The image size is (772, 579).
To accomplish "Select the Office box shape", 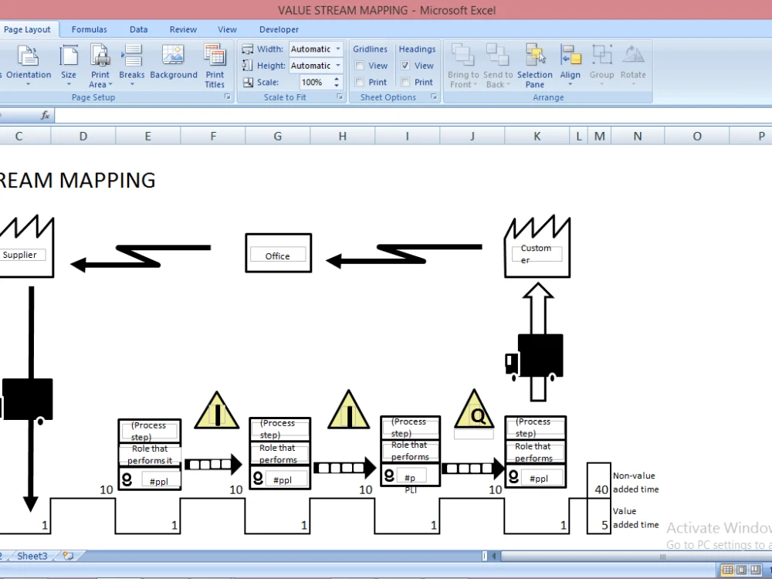I will [279, 253].
